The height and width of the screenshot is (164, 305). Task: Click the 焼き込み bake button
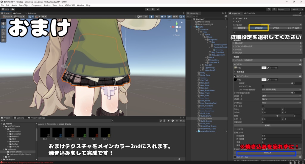[x=268, y=153]
